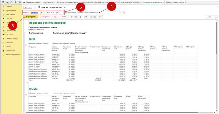Open the notifications bell icon

tap(20, 2)
